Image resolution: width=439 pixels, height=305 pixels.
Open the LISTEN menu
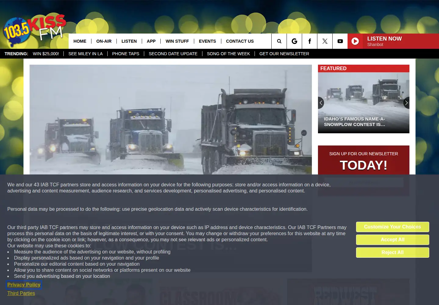click(x=129, y=41)
